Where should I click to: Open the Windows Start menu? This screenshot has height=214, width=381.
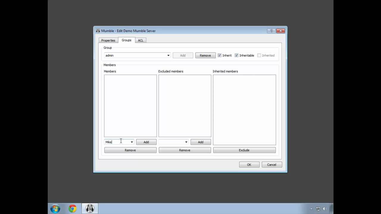tap(55, 209)
